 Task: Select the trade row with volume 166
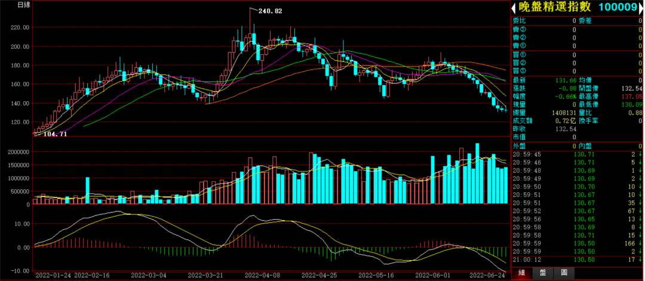(577, 243)
